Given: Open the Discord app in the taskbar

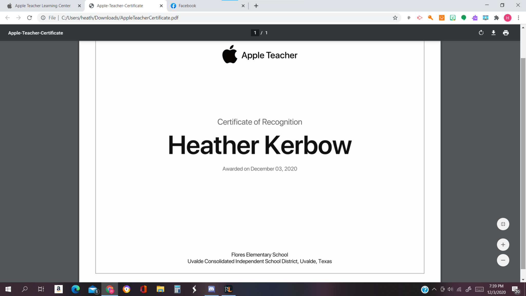Looking at the screenshot, I should pos(211,289).
